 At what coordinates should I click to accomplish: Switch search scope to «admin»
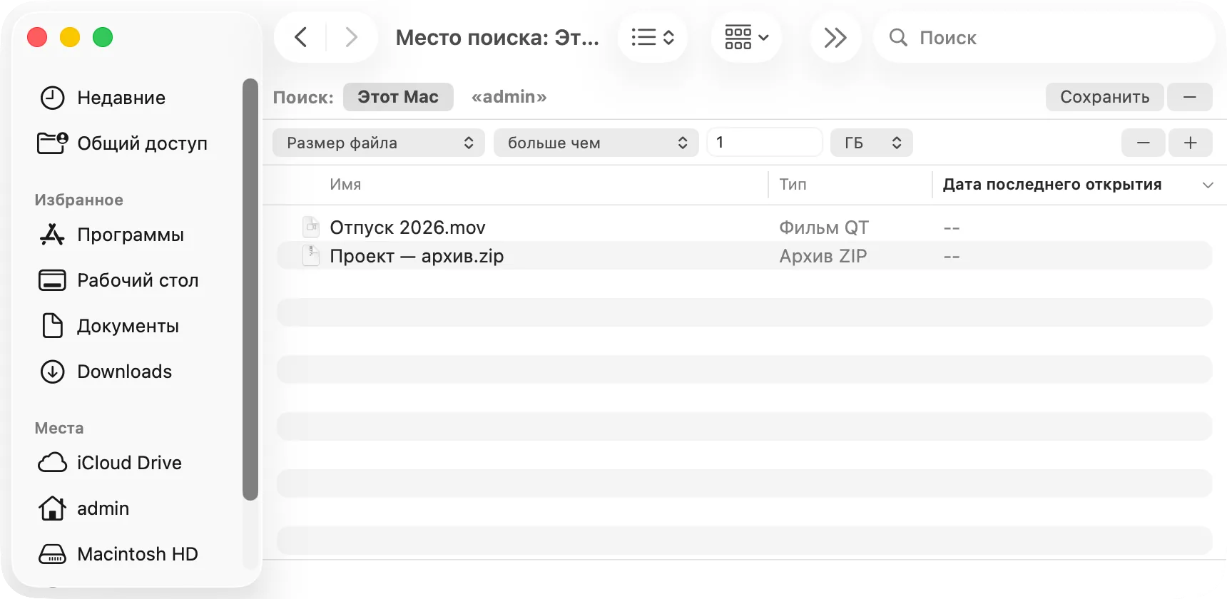(x=509, y=97)
